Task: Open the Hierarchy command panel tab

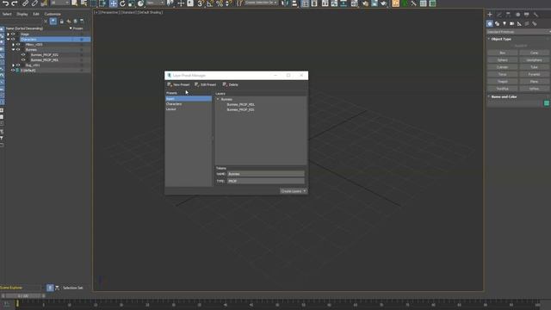Action: click(508, 15)
